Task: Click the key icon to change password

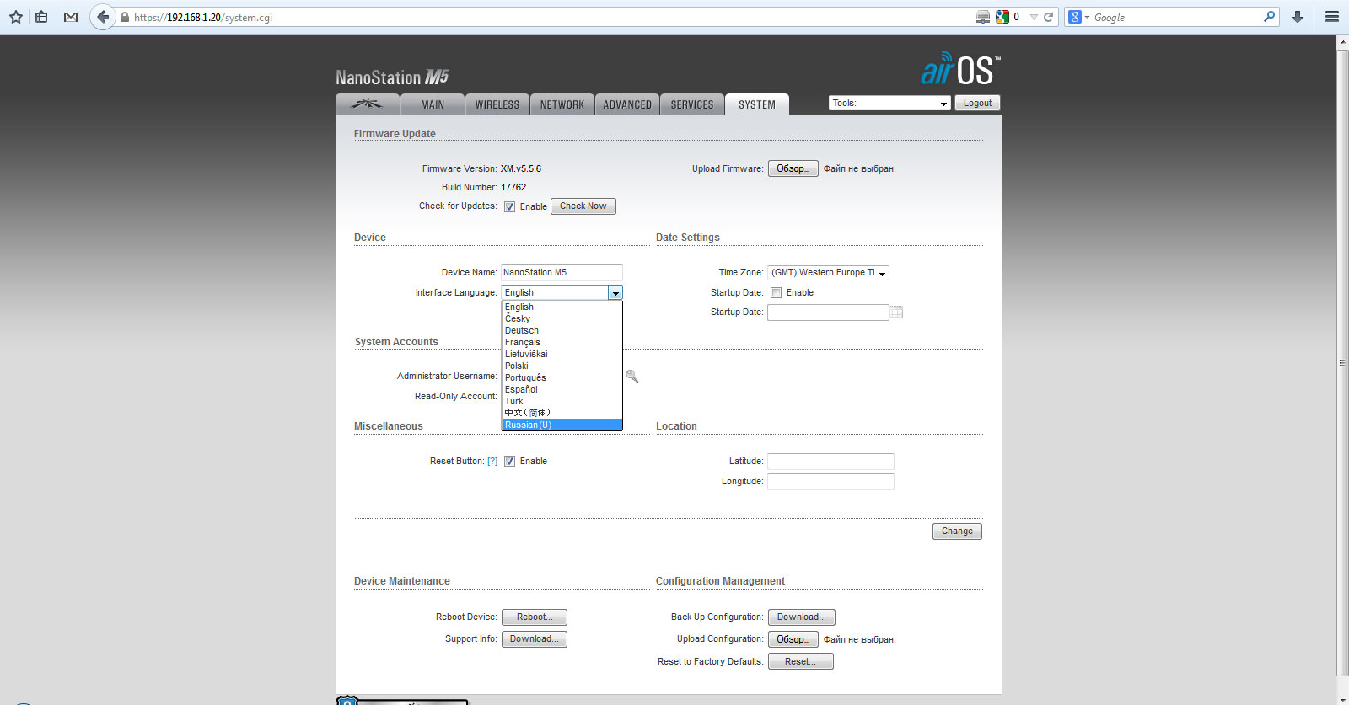Action: [x=632, y=377]
